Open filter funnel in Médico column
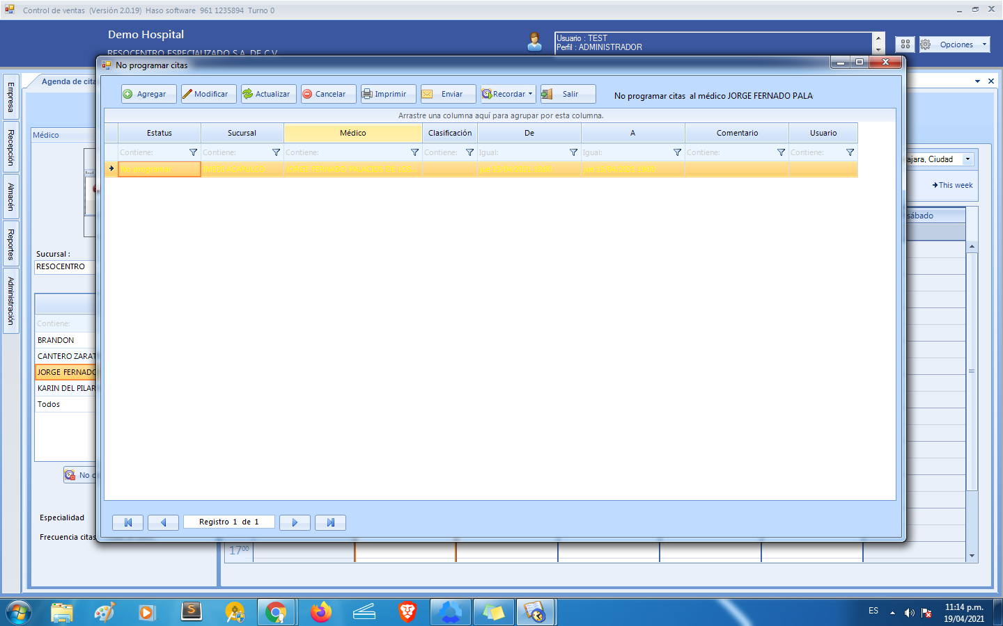 414,152
